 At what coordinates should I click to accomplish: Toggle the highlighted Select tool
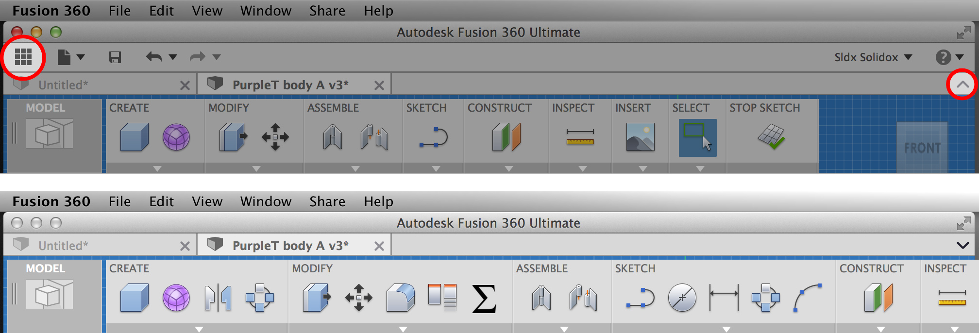[697, 138]
